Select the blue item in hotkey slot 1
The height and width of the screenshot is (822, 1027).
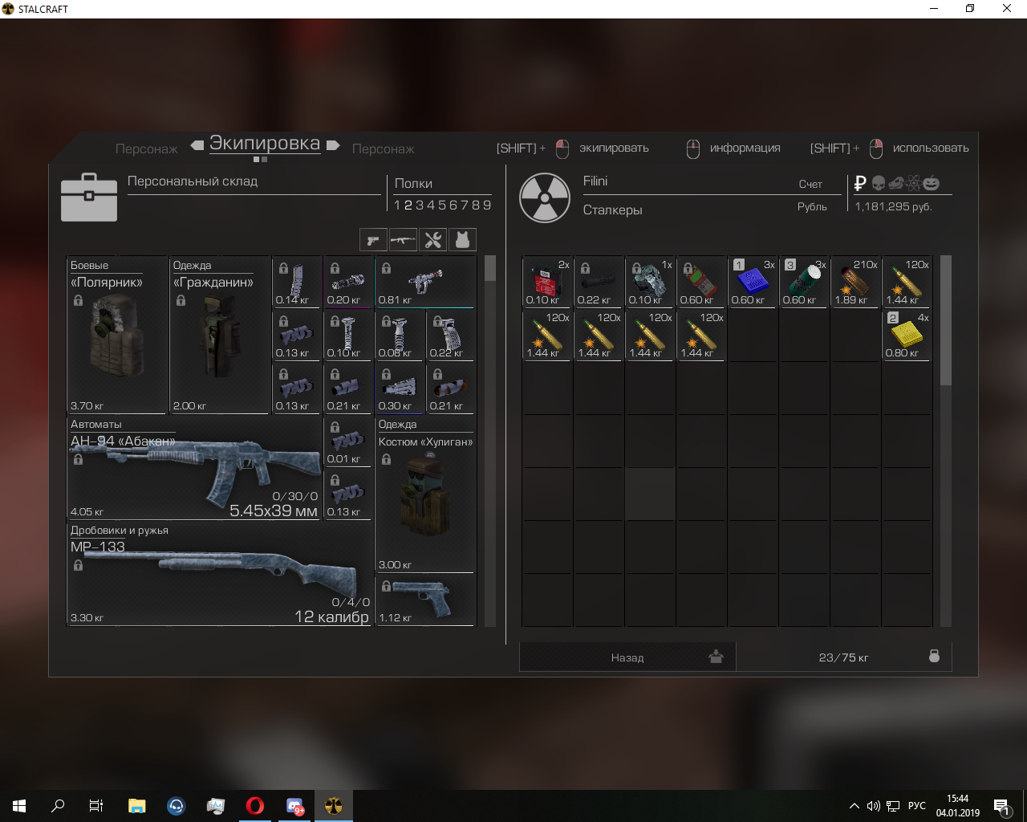point(753,282)
